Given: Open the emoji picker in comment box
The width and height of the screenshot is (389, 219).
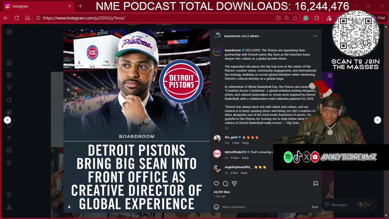Looking at the screenshot, I should pyautogui.click(x=216, y=207).
